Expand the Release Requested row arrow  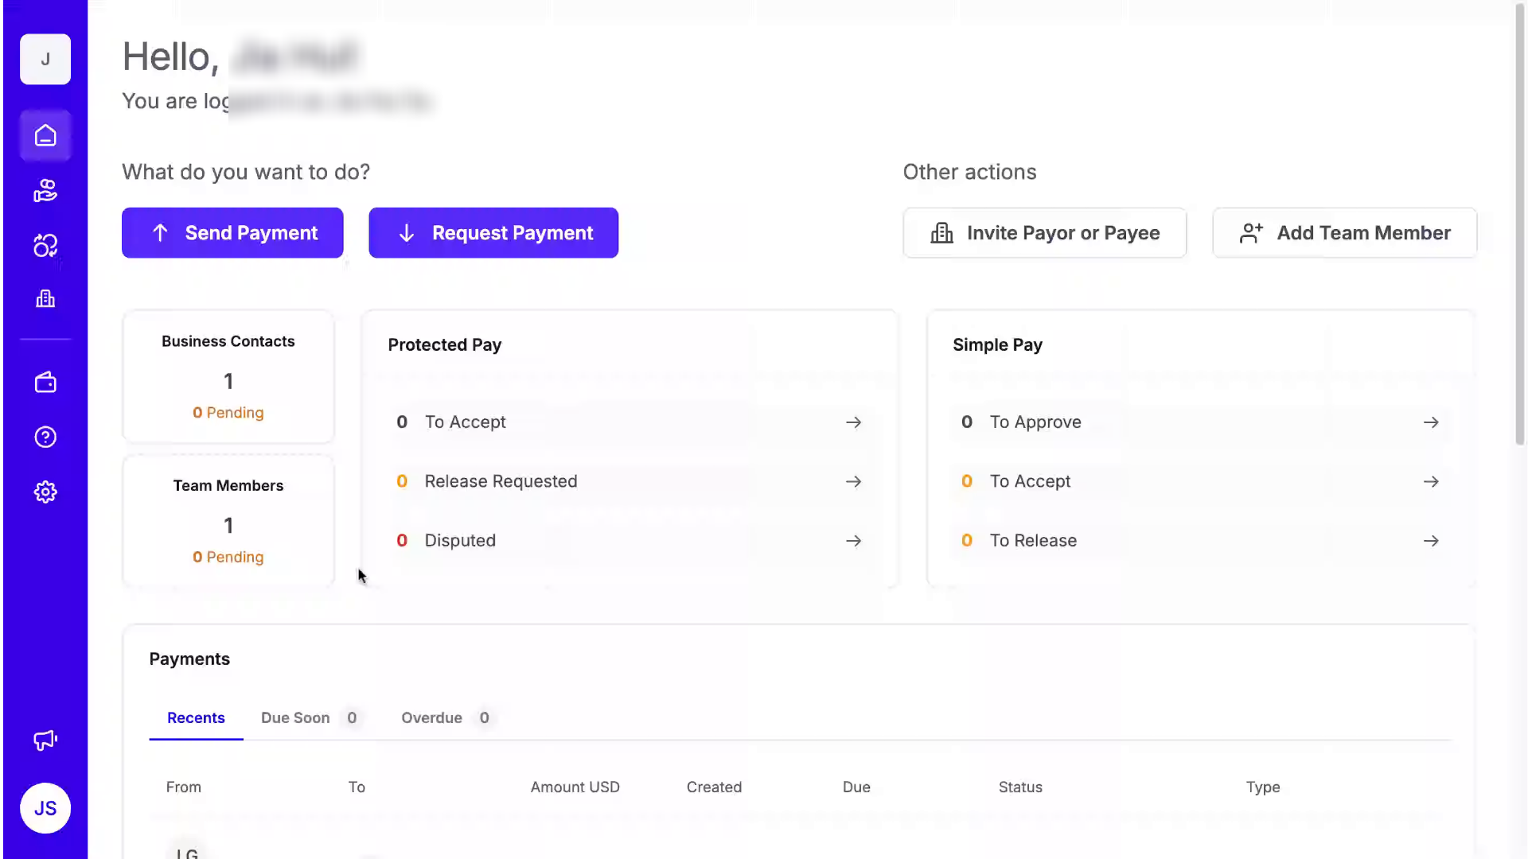pos(853,482)
